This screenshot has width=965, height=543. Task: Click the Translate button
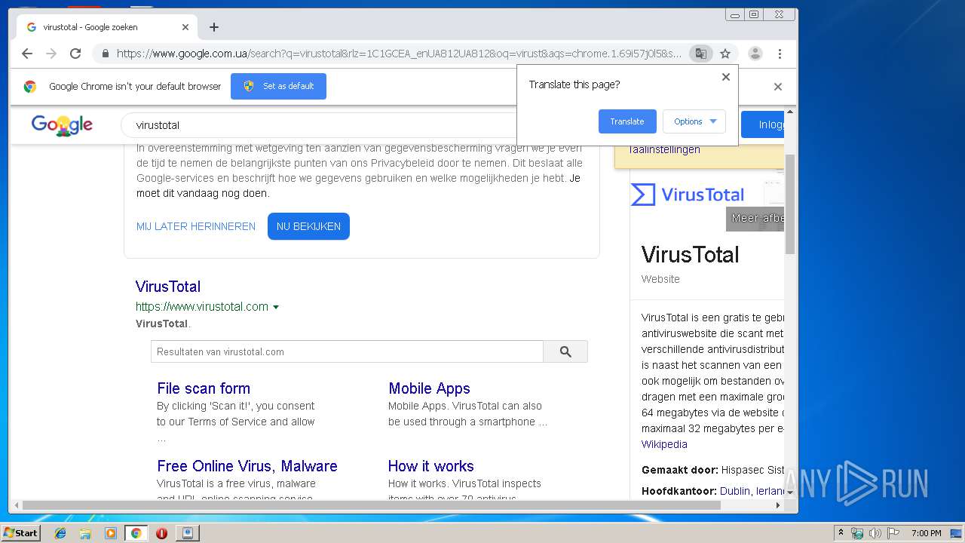(x=627, y=121)
